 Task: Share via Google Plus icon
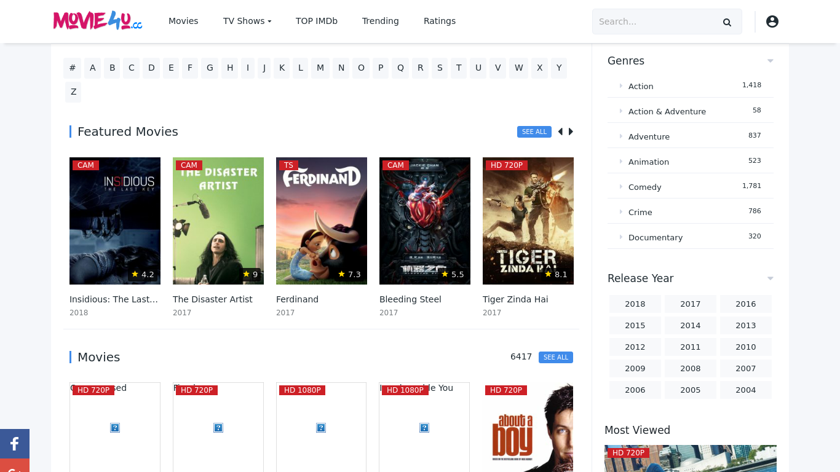tap(15, 466)
